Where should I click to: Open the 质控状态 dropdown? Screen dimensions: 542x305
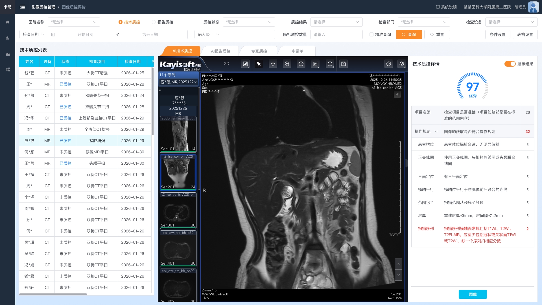(x=249, y=22)
